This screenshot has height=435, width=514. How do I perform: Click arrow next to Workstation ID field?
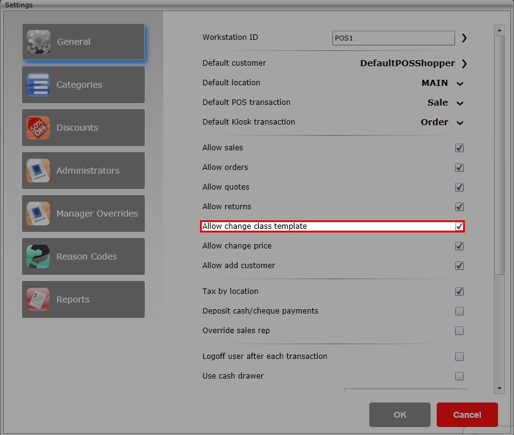[464, 38]
